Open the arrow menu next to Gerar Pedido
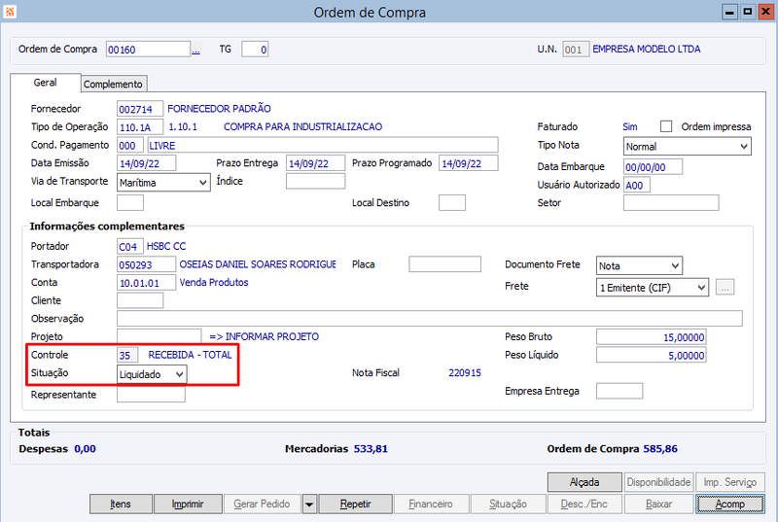The width and height of the screenshot is (778, 522). [309, 505]
